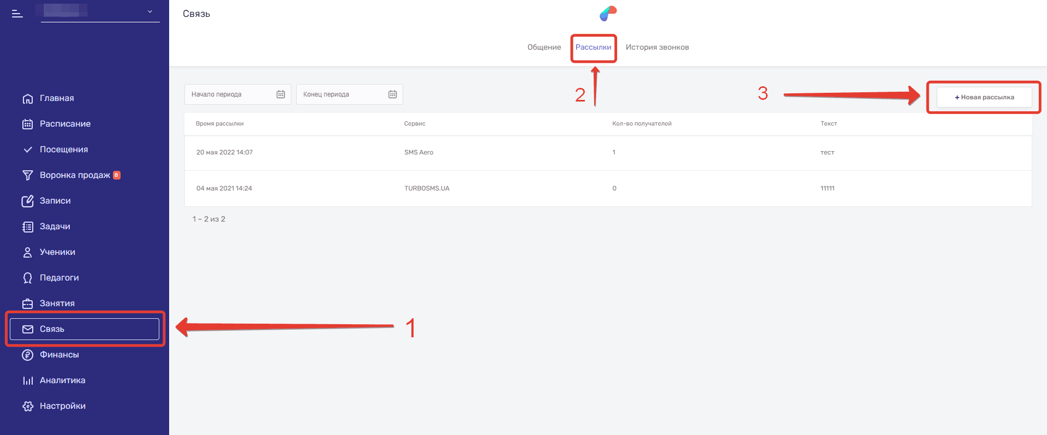Click the Финансы ruble coin icon
This screenshot has width=1047, height=435.
coord(27,355)
